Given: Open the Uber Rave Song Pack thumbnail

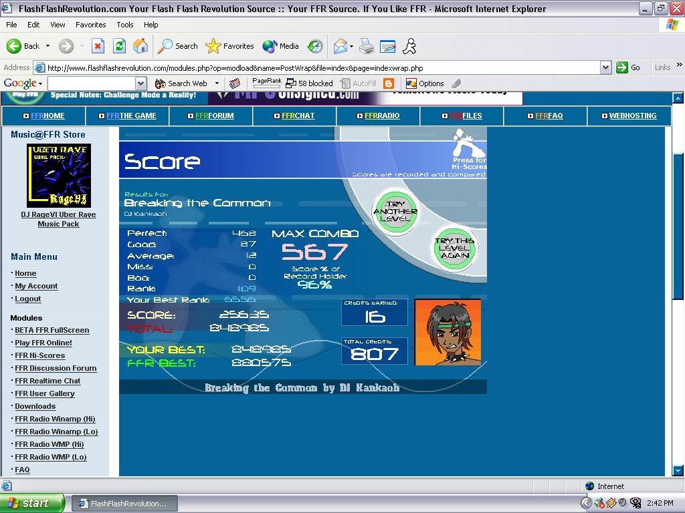Looking at the screenshot, I should pyautogui.click(x=59, y=176).
